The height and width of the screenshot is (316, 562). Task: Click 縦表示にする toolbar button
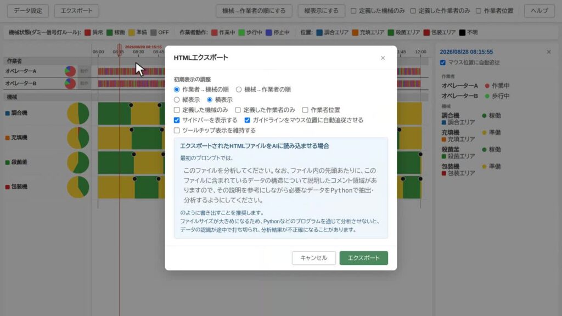(321, 11)
